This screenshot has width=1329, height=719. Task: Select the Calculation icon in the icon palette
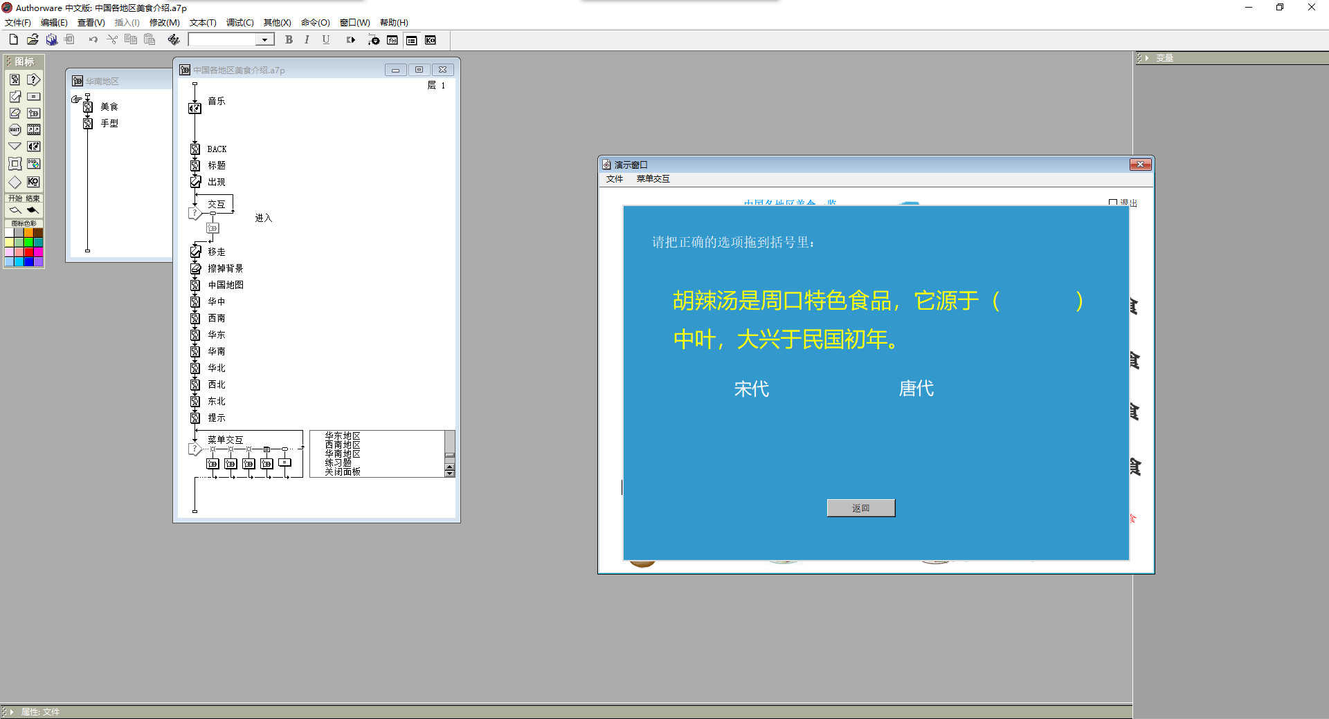click(x=33, y=97)
